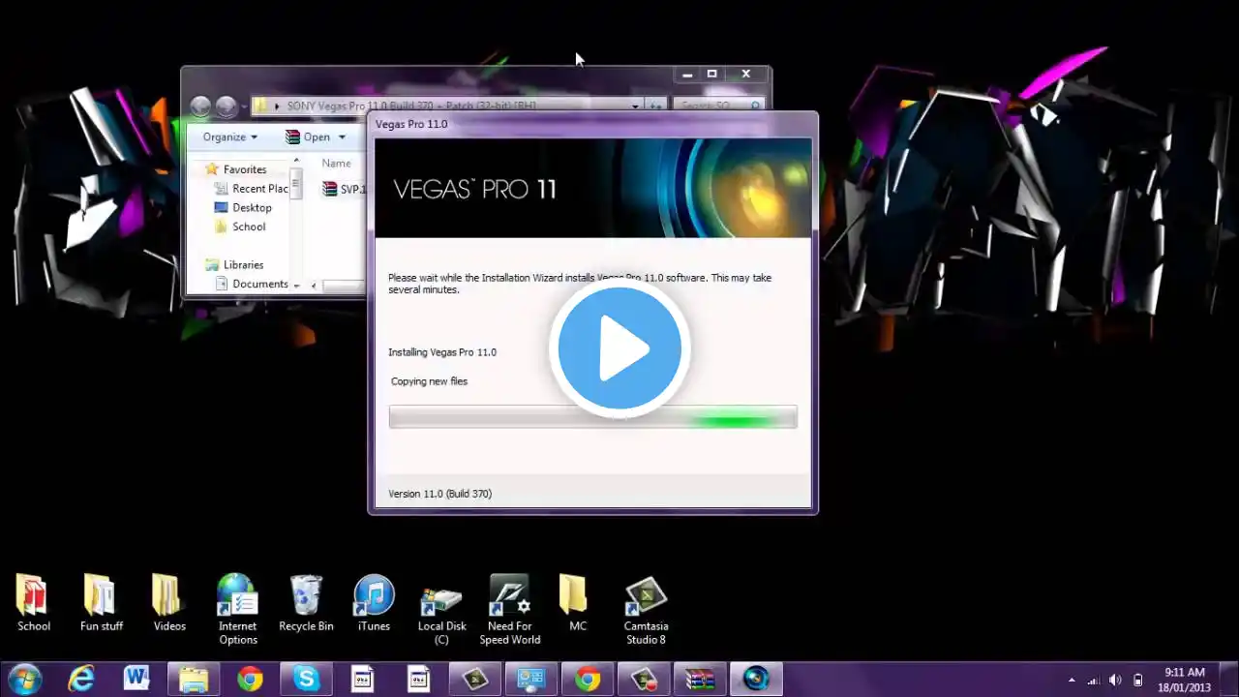Open the dropdown arrow beside the Open button
Image resolution: width=1239 pixels, height=697 pixels.
coord(342,137)
